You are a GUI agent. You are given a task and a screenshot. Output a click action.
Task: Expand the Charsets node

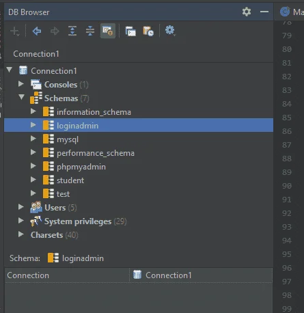(x=21, y=234)
